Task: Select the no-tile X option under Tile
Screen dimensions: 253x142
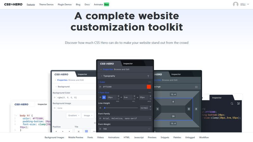Action: click(78, 131)
